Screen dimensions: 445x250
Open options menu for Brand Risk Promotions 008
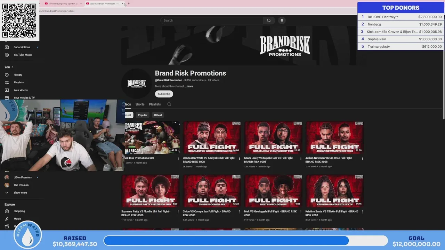(x=178, y=158)
